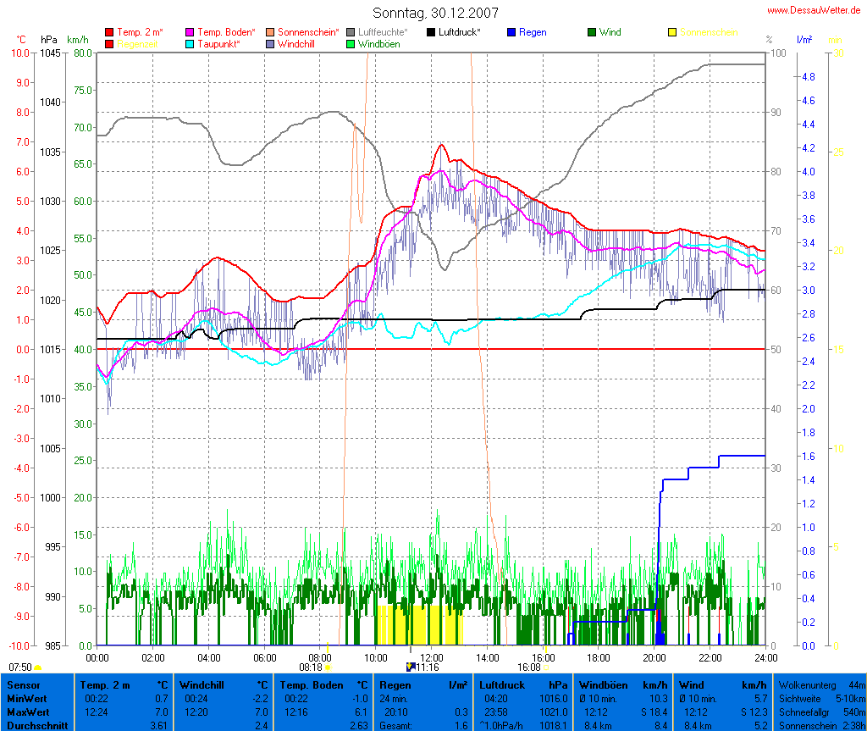Open the www.DessauWetter.de link
867x731 pixels.
[x=813, y=10]
